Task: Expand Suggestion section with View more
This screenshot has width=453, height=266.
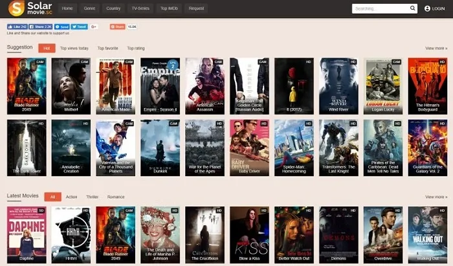Action: tap(436, 48)
